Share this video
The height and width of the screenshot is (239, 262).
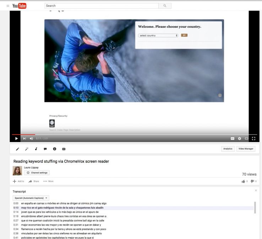(34, 181)
